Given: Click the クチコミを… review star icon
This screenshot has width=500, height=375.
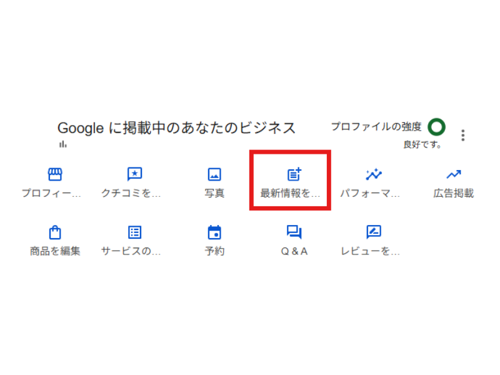Looking at the screenshot, I should click(134, 174).
